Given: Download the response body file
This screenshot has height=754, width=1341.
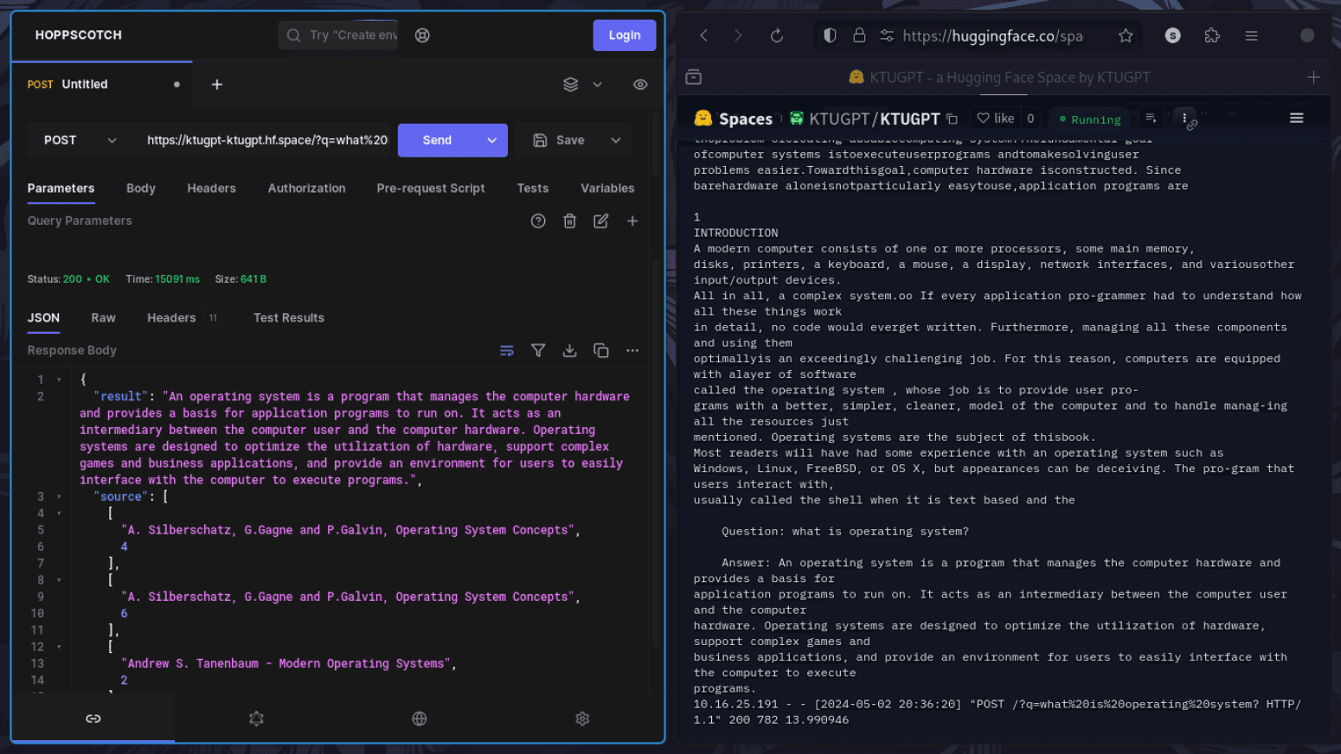Looking at the screenshot, I should click(569, 350).
